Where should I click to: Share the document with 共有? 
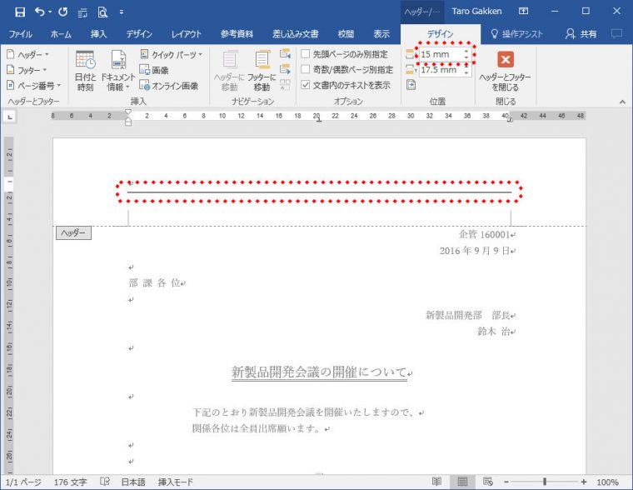581,34
